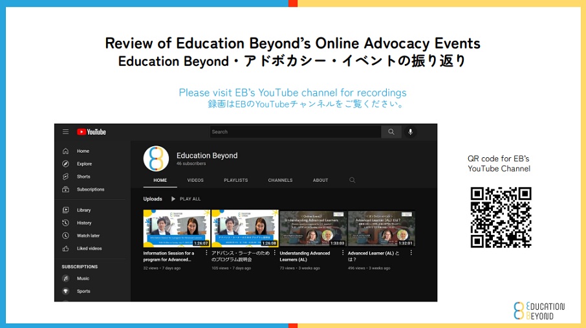The height and width of the screenshot is (328, 586).
Task: Click the '496 views • 3 weeks ago' text
Action: 369,268
